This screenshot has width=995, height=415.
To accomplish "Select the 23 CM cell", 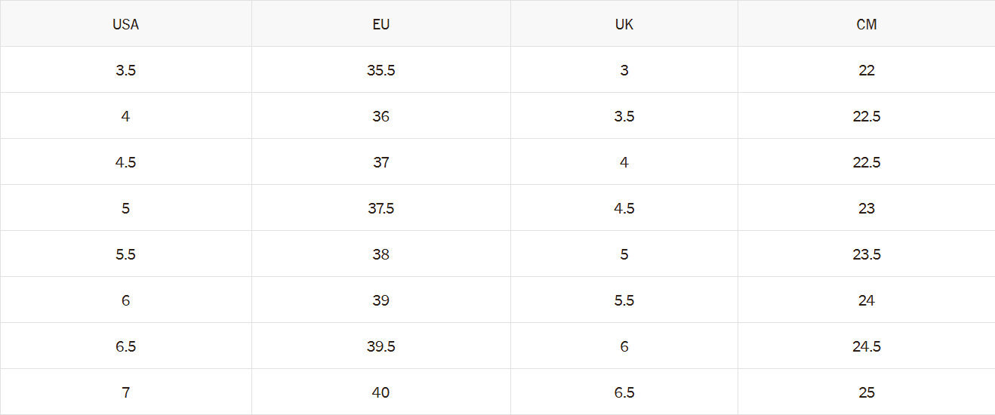I will [867, 208].
